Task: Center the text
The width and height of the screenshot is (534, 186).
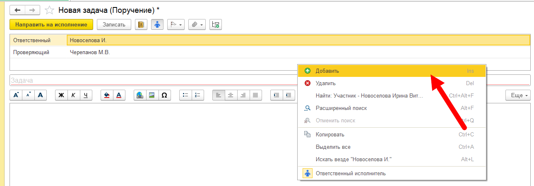Action: (231, 95)
